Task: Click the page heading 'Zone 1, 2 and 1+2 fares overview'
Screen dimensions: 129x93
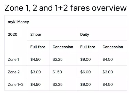Action: [66, 8]
